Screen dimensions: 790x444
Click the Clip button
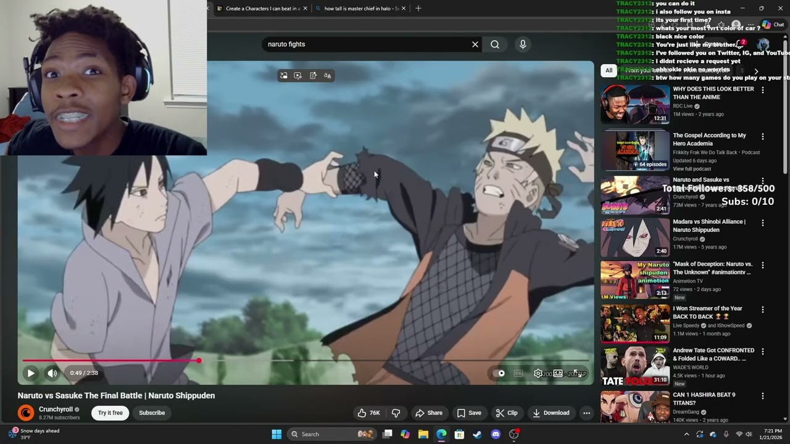tap(507, 413)
